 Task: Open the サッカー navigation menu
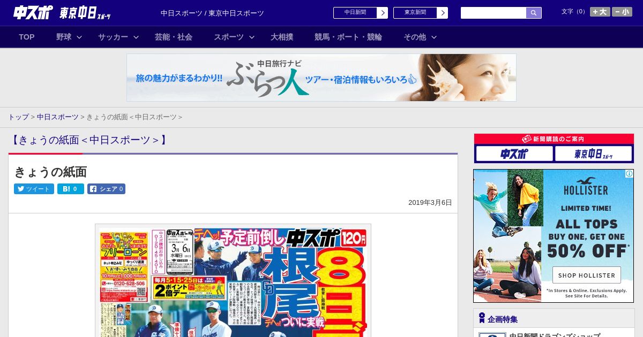click(x=113, y=37)
